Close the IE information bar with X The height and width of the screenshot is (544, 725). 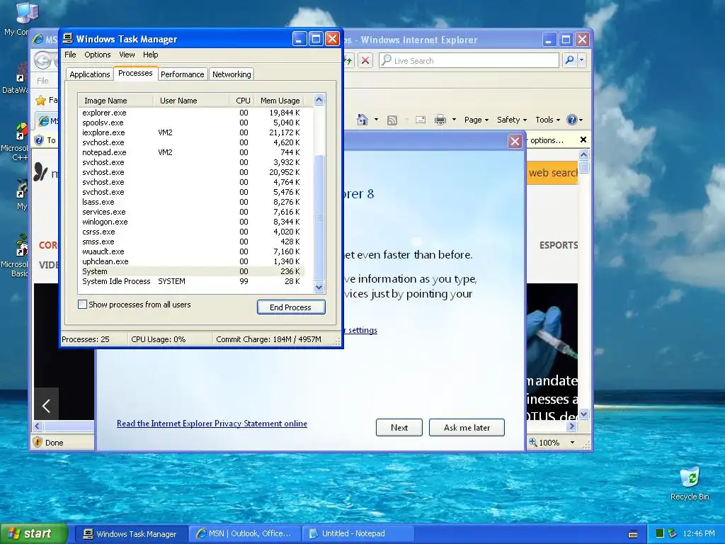(583, 140)
